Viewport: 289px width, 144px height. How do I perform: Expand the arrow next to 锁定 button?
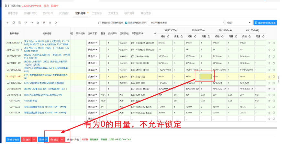coord(62,139)
